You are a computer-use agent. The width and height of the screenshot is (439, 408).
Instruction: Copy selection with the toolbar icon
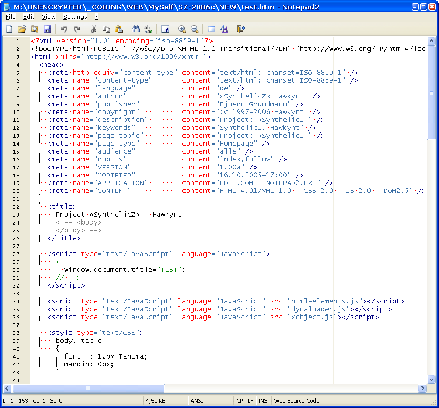point(106,29)
